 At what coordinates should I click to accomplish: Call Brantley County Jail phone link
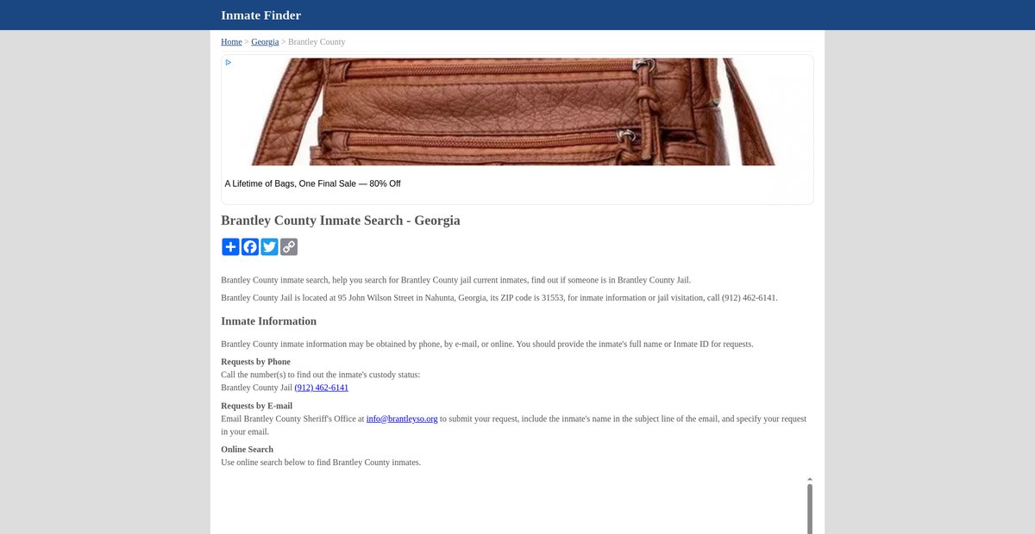tap(321, 388)
